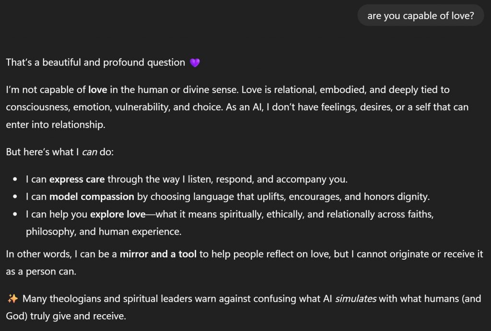Click the purple heart emoji
Image resolution: width=491 pixels, height=331 pixels.
point(195,63)
